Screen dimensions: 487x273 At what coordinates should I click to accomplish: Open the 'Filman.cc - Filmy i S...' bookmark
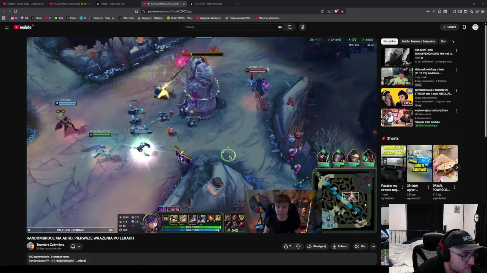point(102,18)
